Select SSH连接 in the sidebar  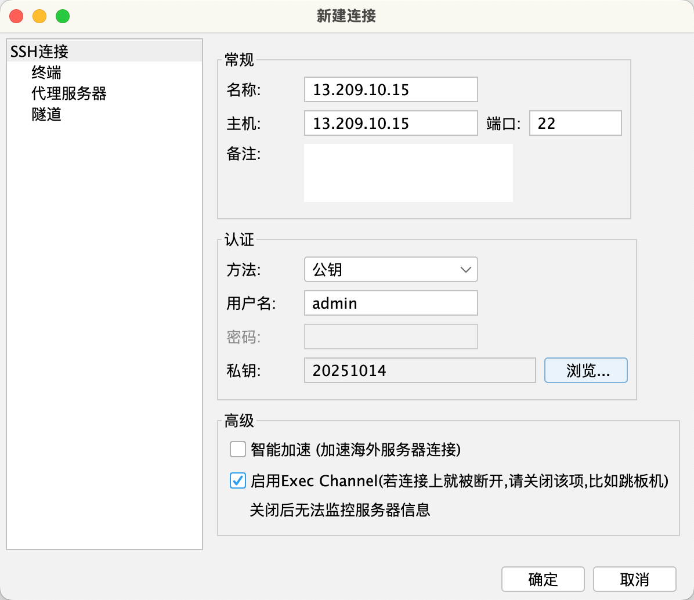tap(39, 52)
